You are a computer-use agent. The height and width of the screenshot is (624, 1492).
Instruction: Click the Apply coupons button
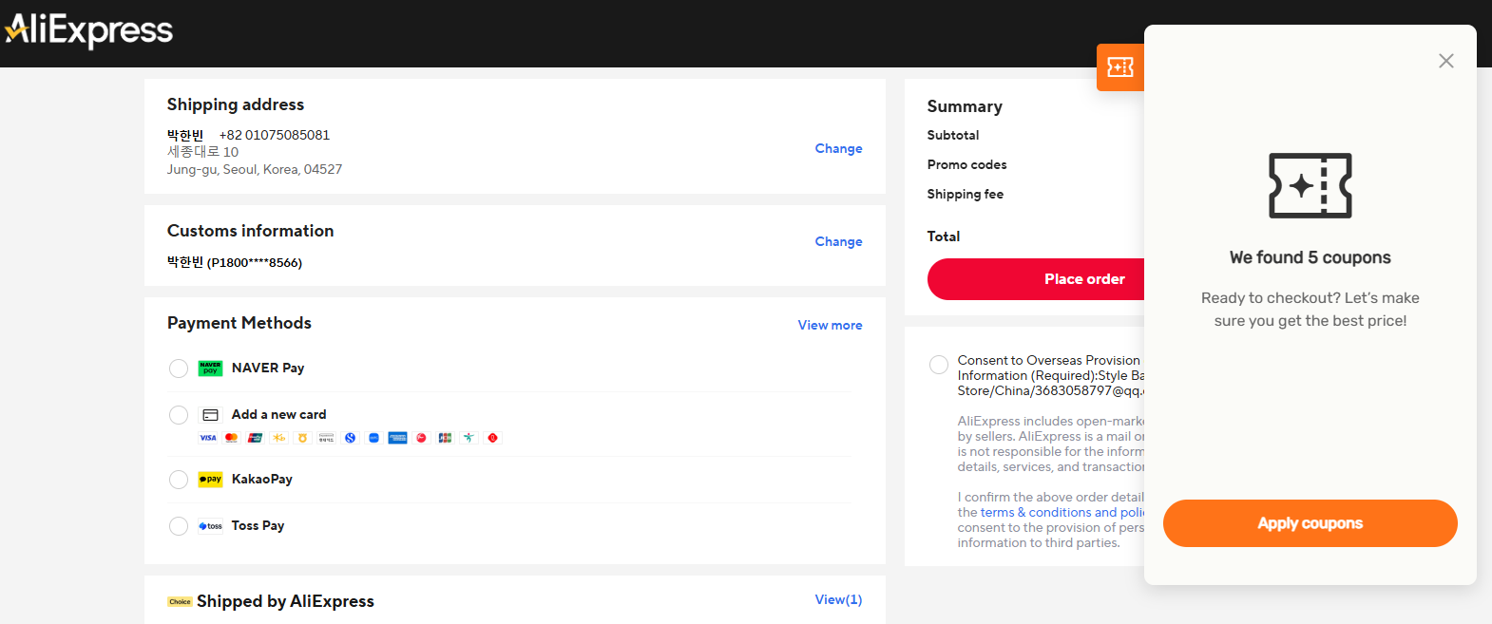pos(1310,523)
